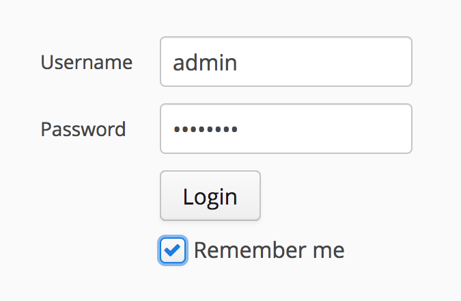461x301 pixels.
Task: Submit the form with Login
Action: [210, 196]
